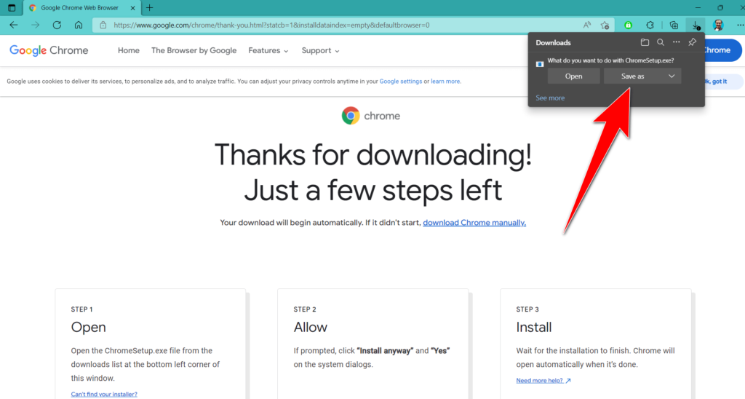Expand the Save as dropdown arrow
745x399 pixels.
click(x=672, y=76)
